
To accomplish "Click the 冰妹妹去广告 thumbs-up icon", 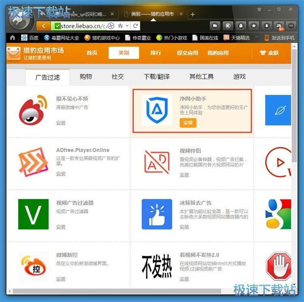I will [157, 214].
